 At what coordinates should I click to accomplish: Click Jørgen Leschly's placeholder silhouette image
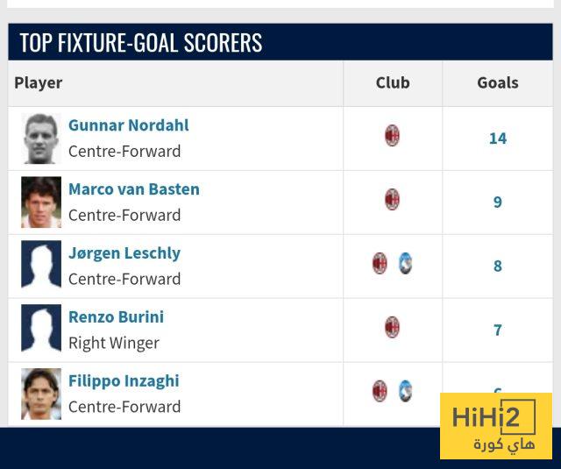[41, 266]
